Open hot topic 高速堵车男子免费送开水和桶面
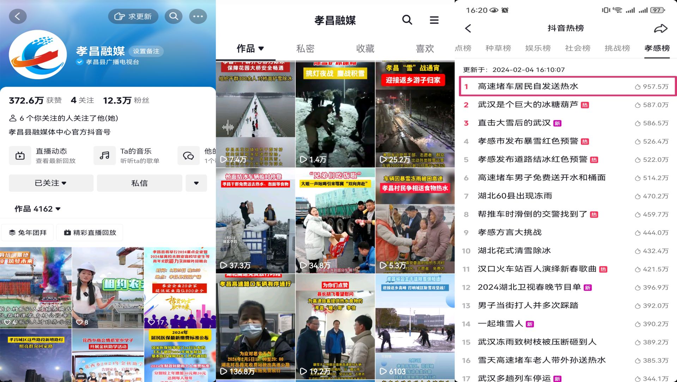The image size is (677, 382). (x=567, y=178)
